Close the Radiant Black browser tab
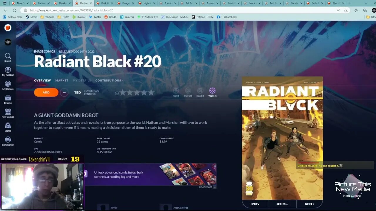 tap(90, 3)
